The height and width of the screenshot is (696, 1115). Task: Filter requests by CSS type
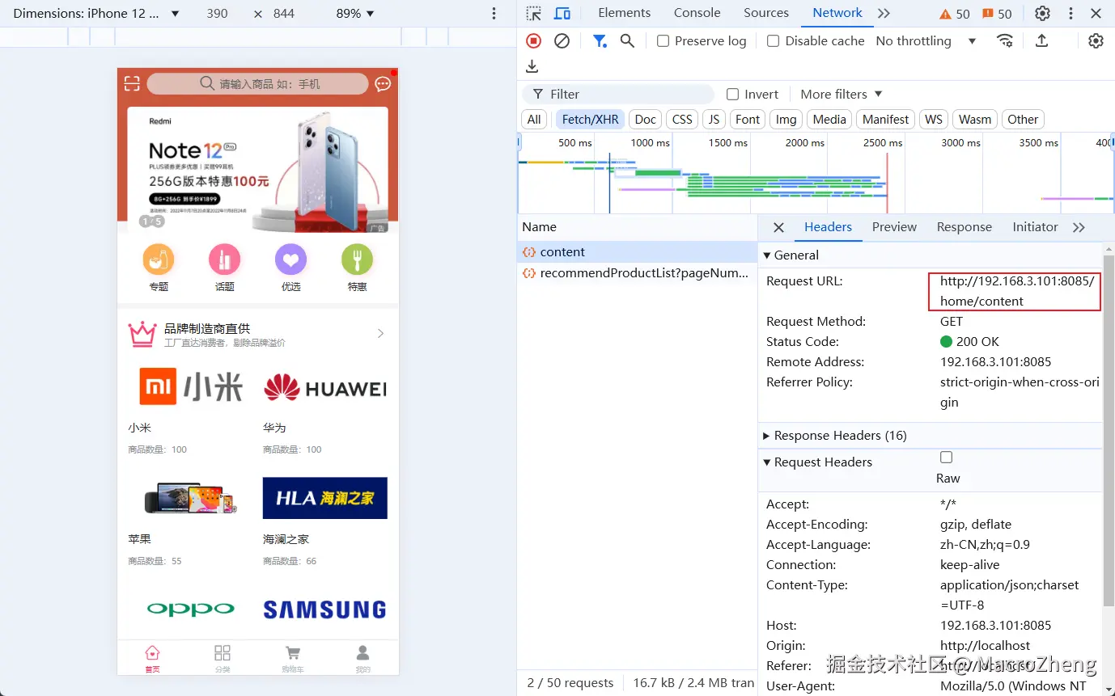pos(682,120)
